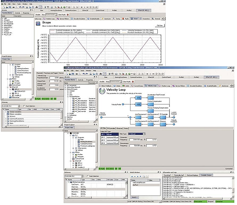
Task: Select MC_MoveAbsolute in the front Libraries tree
Action: coord(81,101)
